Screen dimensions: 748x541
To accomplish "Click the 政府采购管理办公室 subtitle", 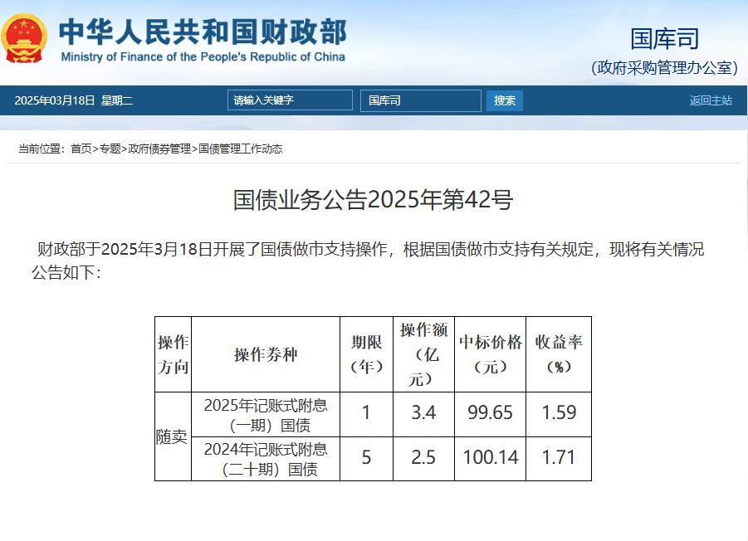I will [x=664, y=68].
